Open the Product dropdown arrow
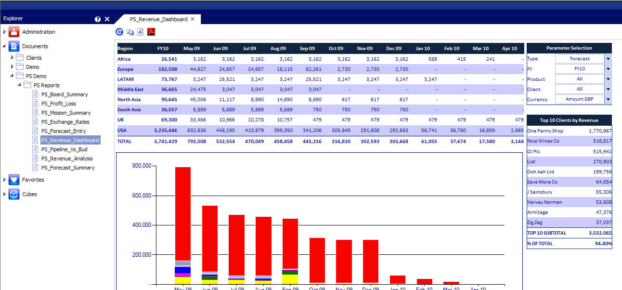622x290 pixels. pos(608,79)
